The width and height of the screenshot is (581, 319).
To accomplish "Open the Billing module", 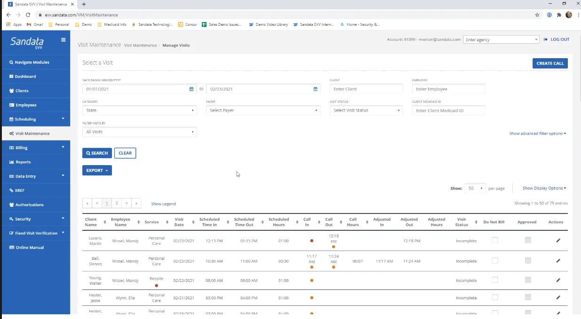I will point(22,147).
